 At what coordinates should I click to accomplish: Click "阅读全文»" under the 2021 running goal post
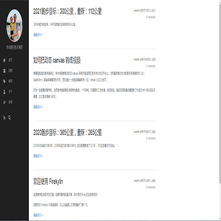pos(38,35)
